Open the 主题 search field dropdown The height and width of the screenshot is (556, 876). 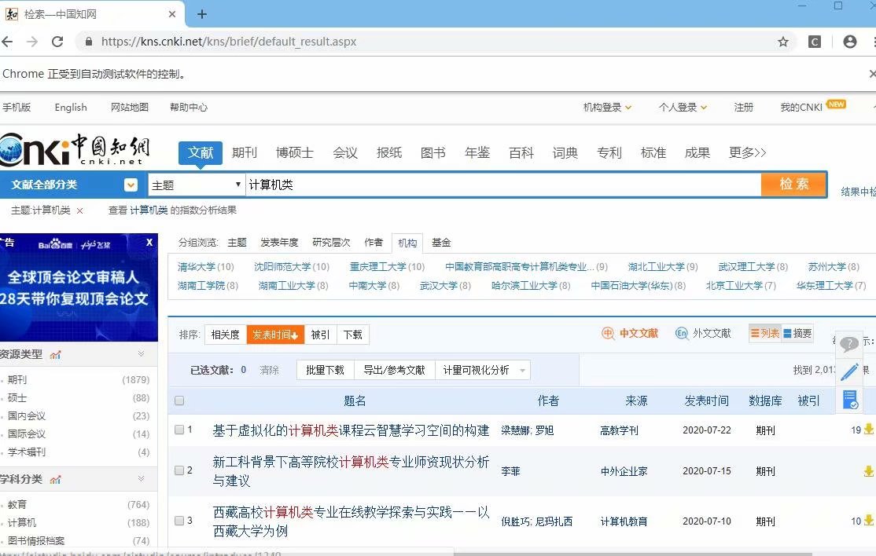(x=197, y=184)
